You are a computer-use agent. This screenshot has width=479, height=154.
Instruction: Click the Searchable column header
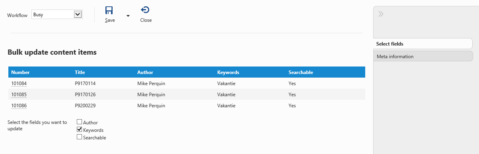301,72
